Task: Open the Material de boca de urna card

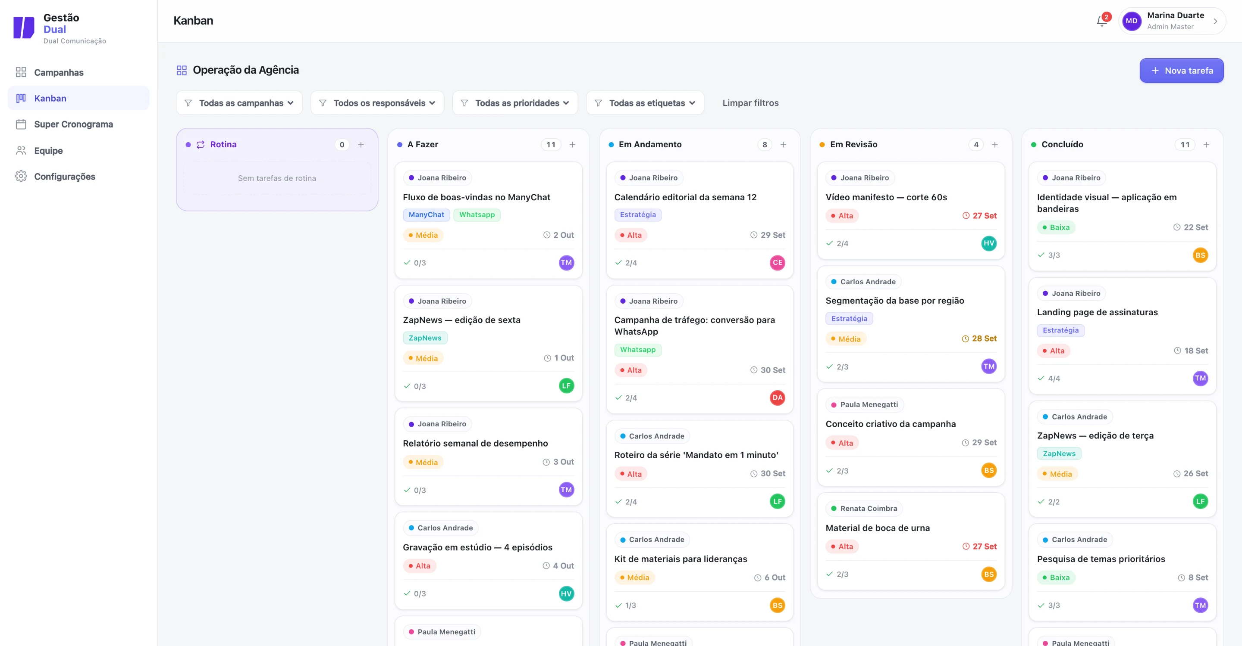Action: click(911, 541)
